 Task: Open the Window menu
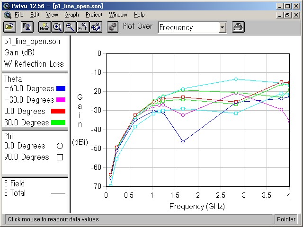(x=118, y=15)
